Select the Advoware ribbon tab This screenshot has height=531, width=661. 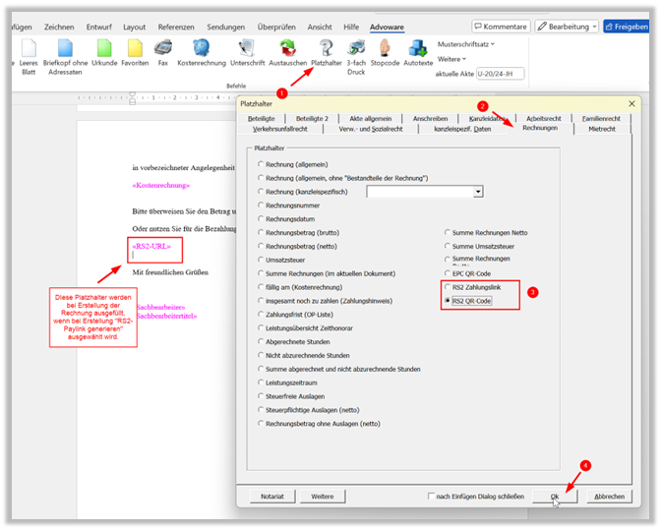click(x=387, y=27)
